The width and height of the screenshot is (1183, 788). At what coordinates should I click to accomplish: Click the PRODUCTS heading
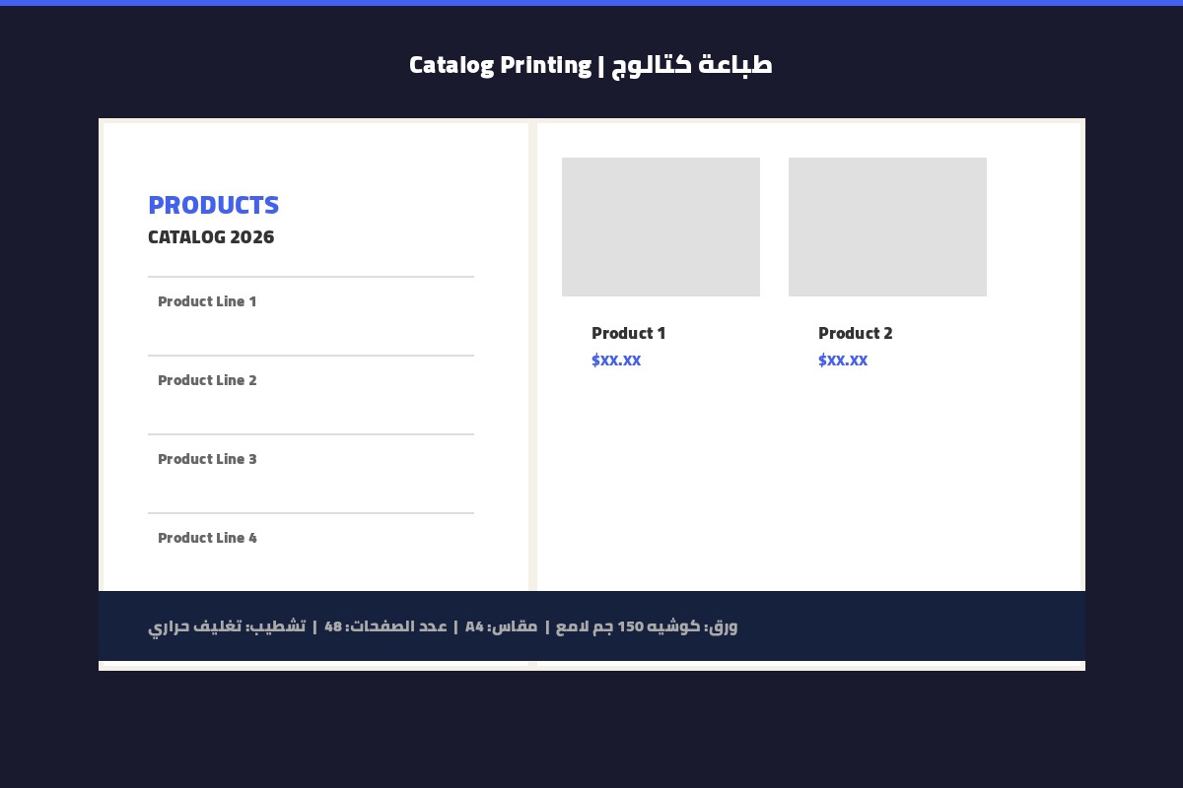(214, 205)
